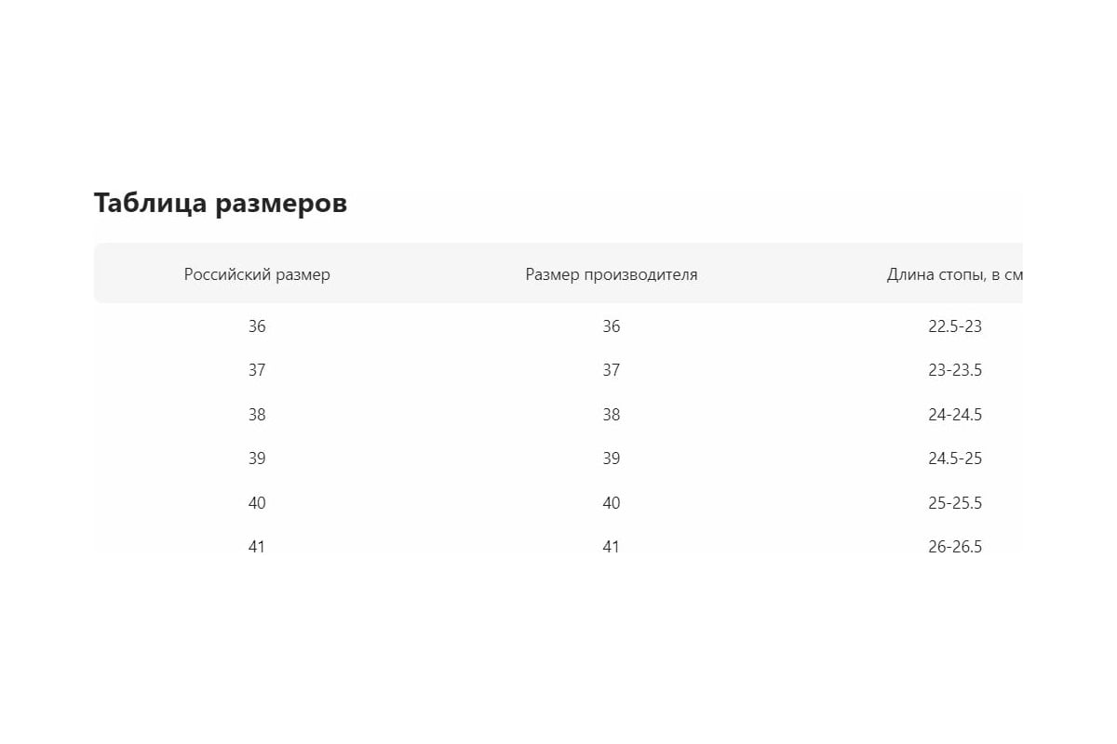
Task: Click foot length value 22.5-23
Action: [955, 326]
